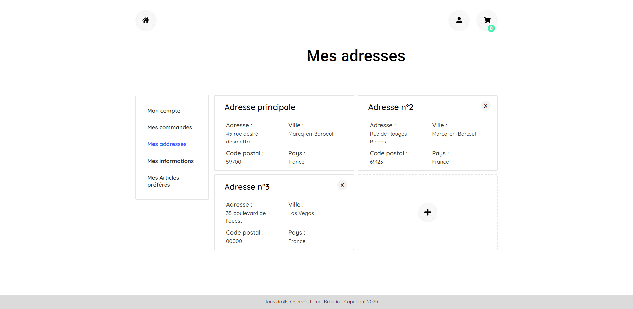Image resolution: width=633 pixels, height=309 pixels.
Task: Click the Adresse principale card title
Action: (x=260, y=107)
